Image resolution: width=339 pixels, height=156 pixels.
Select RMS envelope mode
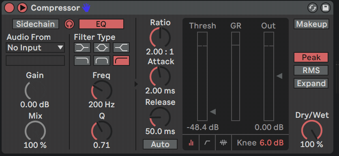pyautogui.click(x=311, y=70)
